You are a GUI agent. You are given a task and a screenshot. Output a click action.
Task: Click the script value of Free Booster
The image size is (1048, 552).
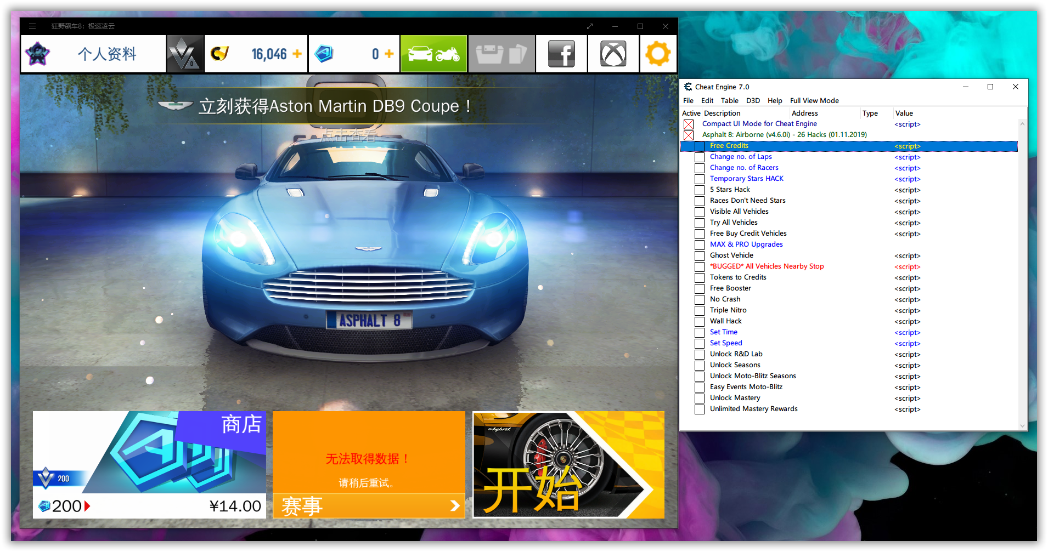tap(908, 289)
